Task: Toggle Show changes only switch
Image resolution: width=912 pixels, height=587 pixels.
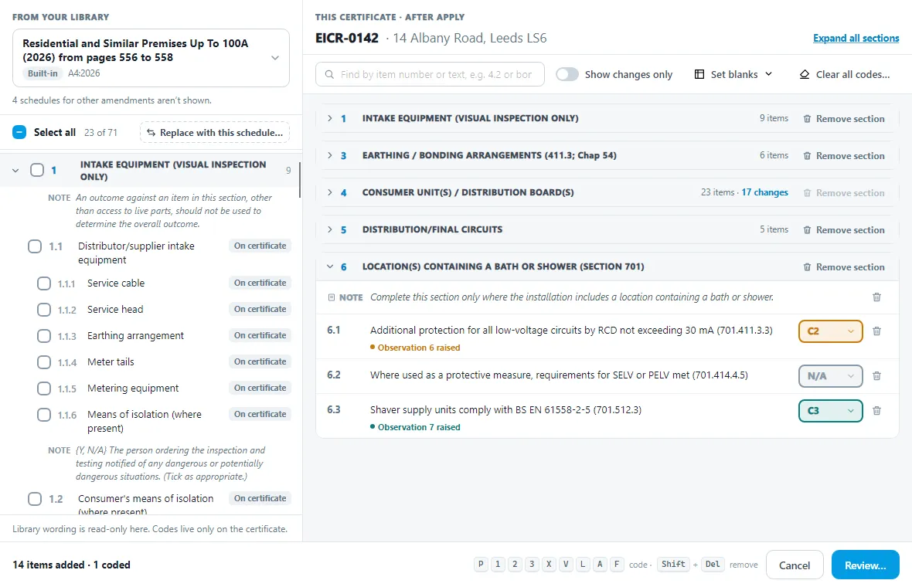Action: coord(567,74)
